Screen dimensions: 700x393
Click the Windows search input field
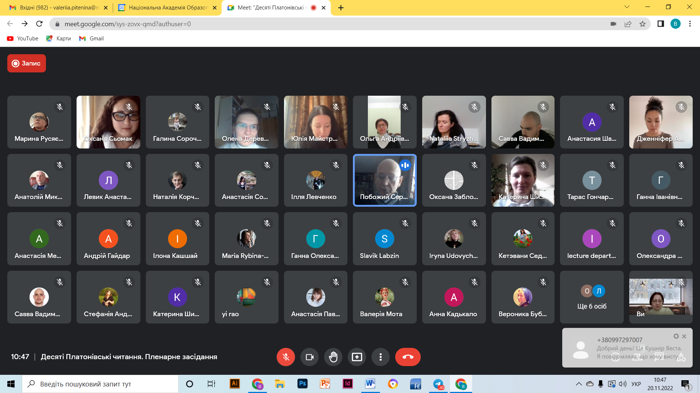[x=100, y=384]
